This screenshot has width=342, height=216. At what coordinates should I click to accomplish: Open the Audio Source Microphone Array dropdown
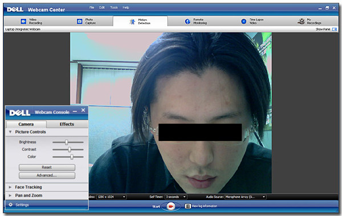[245, 197]
